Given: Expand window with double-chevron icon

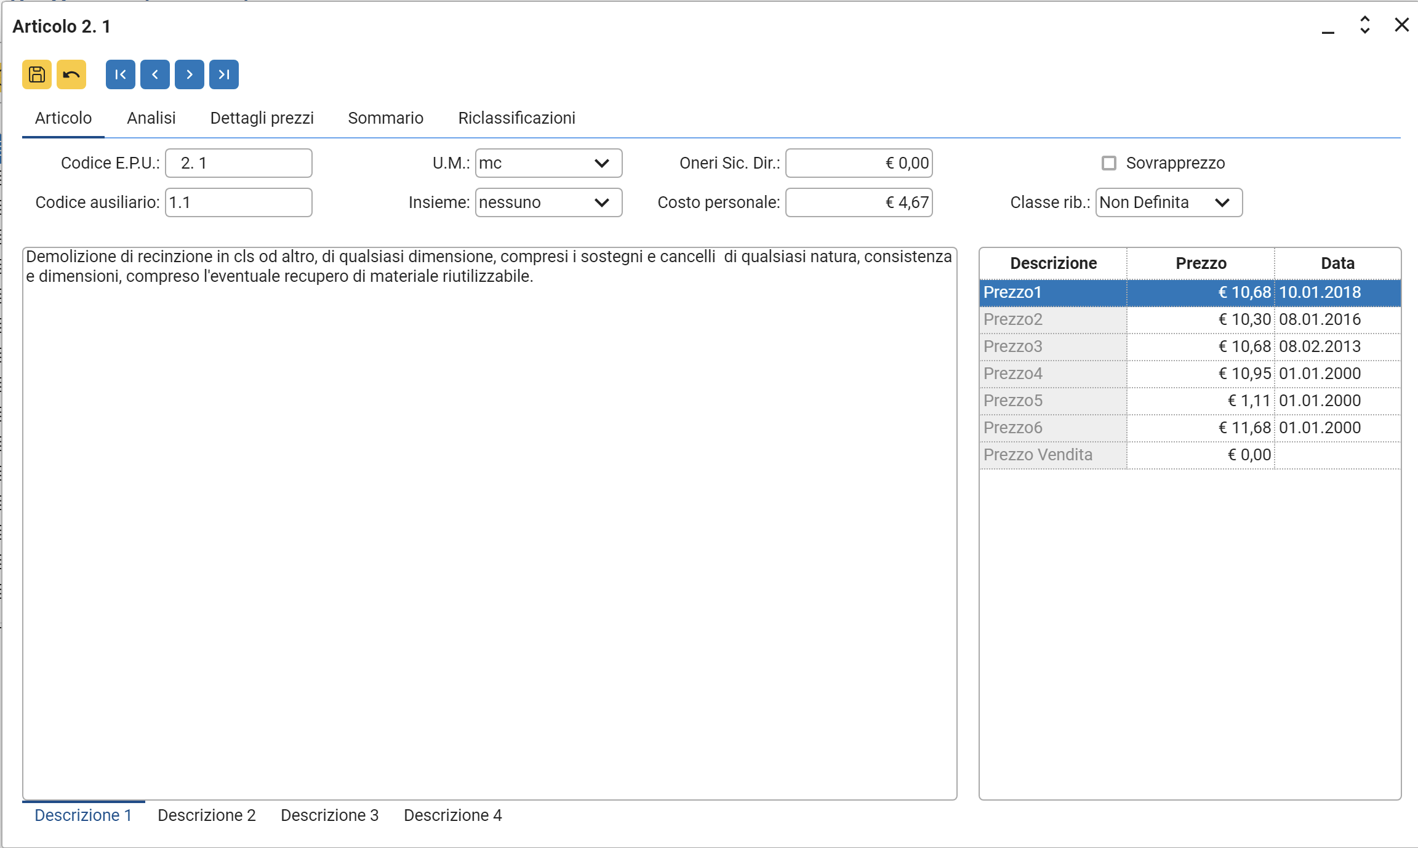Looking at the screenshot, I should coord(1364,25).
